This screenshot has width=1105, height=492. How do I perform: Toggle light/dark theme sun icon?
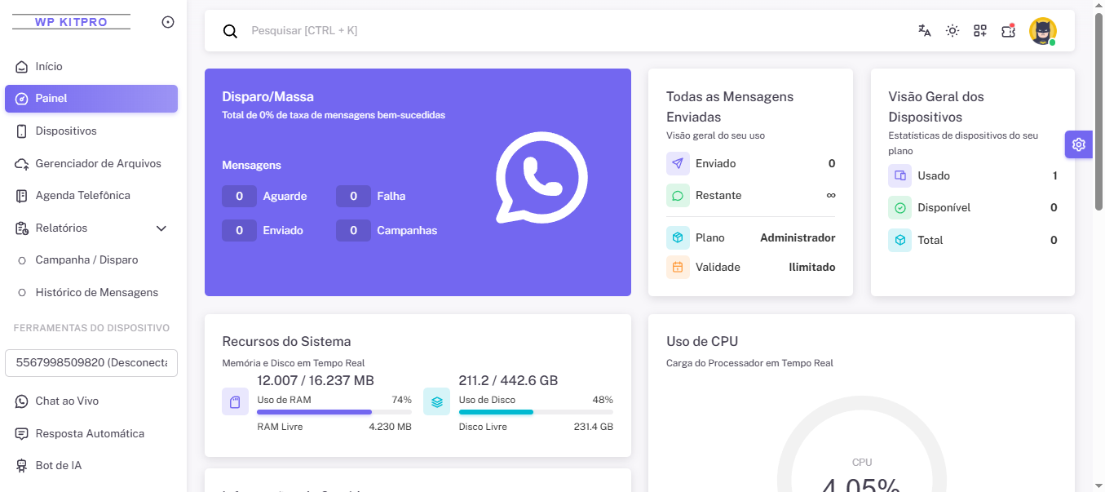952,31
